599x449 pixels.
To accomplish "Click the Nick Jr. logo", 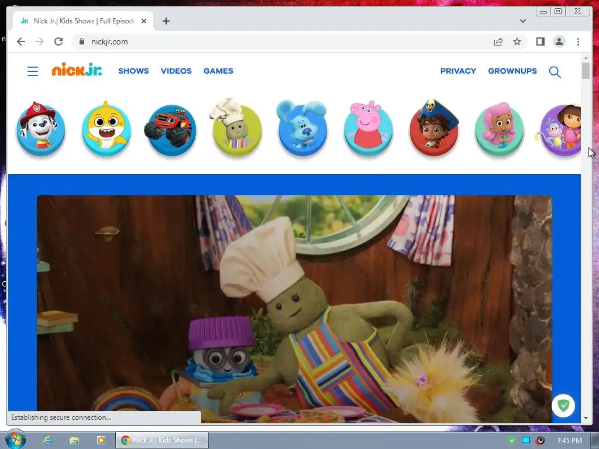I will pos(77,70).
